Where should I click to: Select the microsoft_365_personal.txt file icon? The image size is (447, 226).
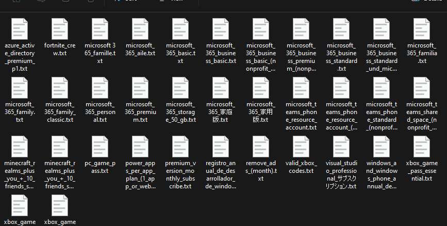(100, 88)
